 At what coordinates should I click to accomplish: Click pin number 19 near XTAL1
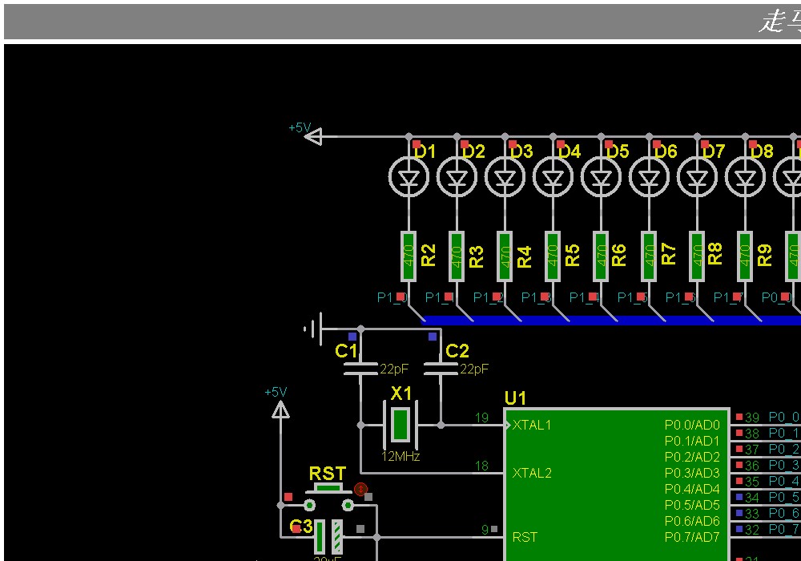tap(481, 418)
